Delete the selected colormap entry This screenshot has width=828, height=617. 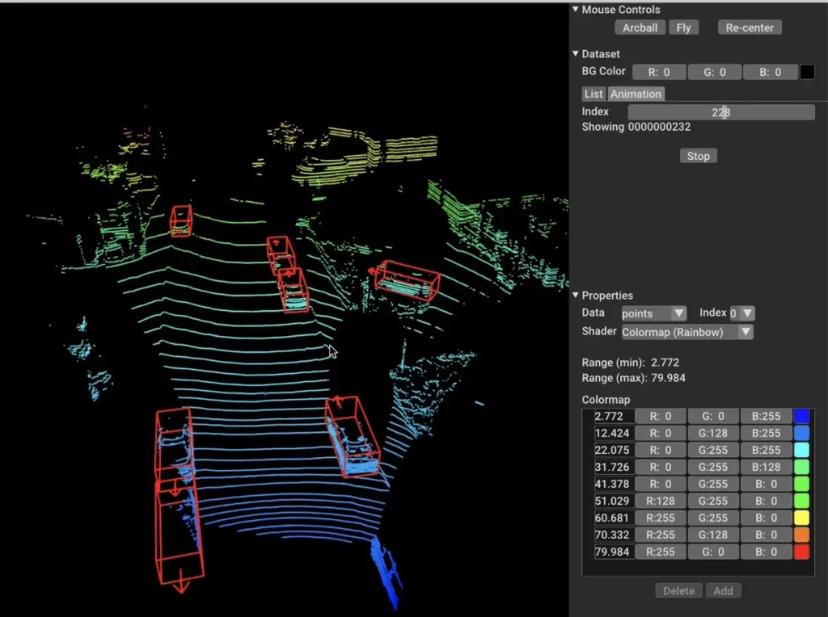[x=678, y=590]
